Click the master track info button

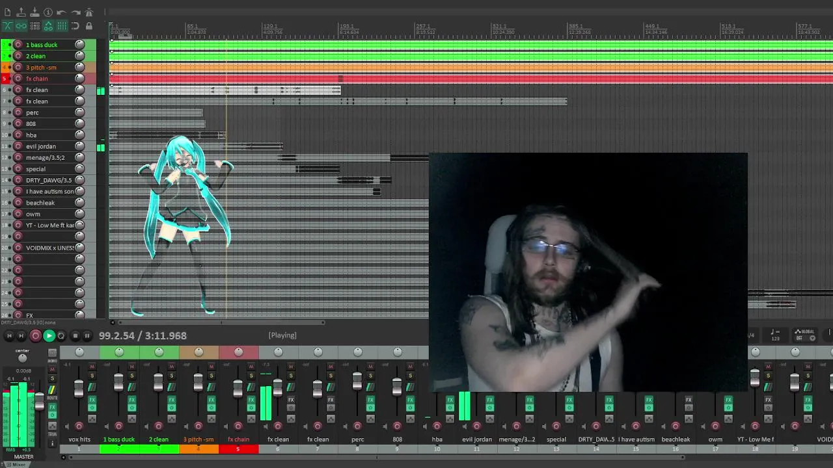pos(52,444)
